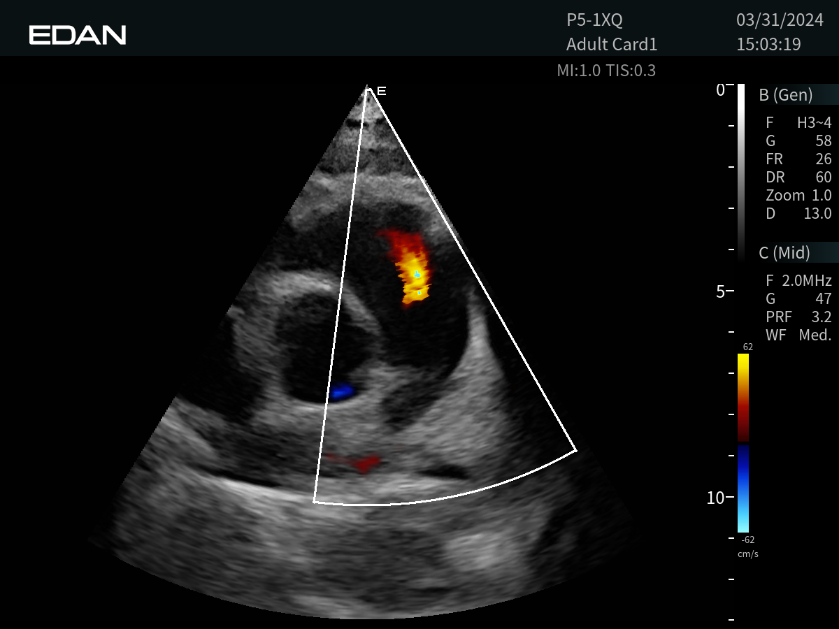Click the dynamic range DR 60 parameter
Image resolution: width=839 pixels, height=629 pixels.
coord(798,178)
